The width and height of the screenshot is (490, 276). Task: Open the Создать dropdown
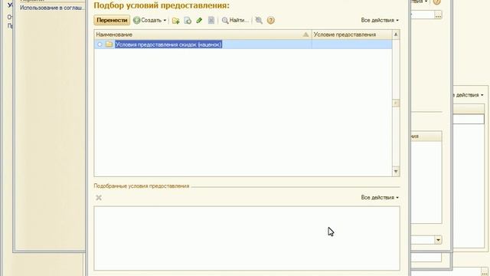tap(150, 20)
